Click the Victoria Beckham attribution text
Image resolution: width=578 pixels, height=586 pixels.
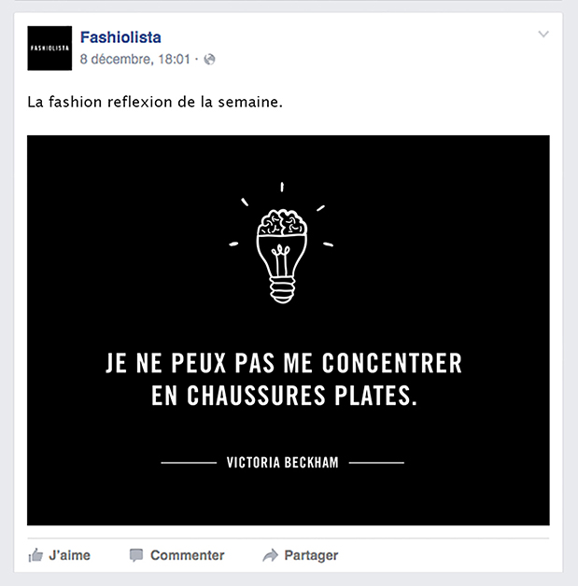click(x=282, y=463)
